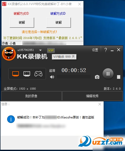Click 破解方式② blue label

[58, 13]
